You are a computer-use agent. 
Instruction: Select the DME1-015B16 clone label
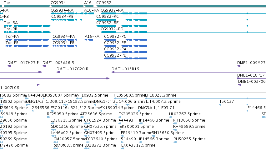pos(125,69)
